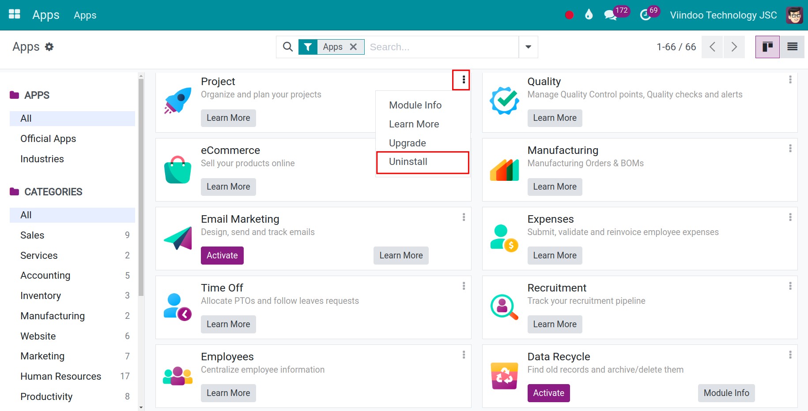Choose Uninstall from the dropdown menu

423,162
